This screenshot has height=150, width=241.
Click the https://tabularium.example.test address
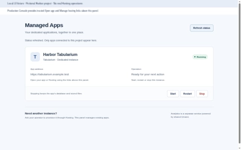click(x=49, y=74)
